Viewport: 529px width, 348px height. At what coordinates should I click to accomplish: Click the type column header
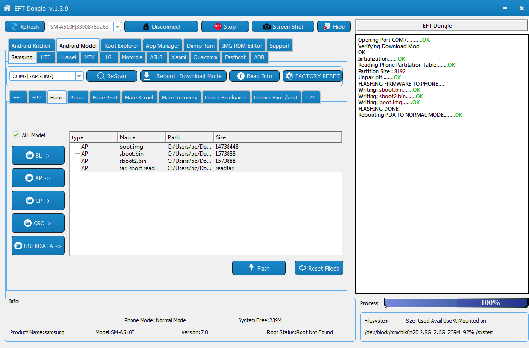(x=94, y=137)
